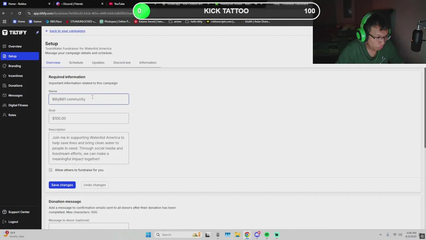Click the Tiltify logo
The image size is (426, 240).
tap(14, 32)
